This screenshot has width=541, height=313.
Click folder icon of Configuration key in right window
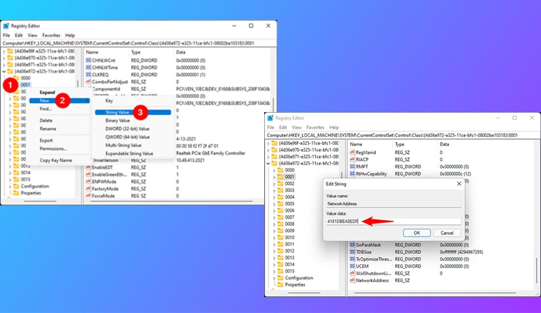(x=280, y=278)
